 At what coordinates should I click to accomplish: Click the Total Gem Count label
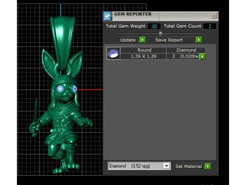(x=182, y=26)
